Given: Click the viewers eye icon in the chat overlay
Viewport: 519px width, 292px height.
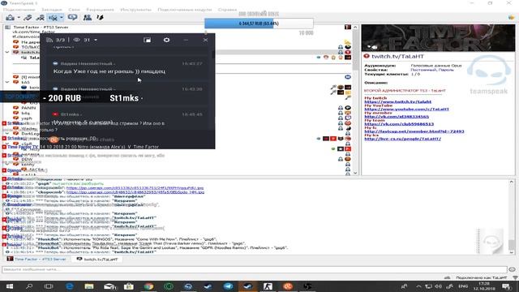Looking at the screenshot, I should 76,40.
